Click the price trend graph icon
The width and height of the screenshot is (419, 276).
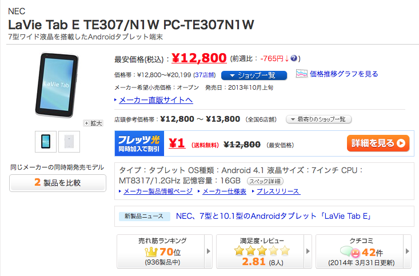[x=302, y=74]
